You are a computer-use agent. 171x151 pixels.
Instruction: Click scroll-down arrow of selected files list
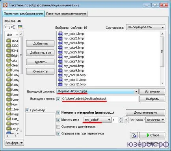(162, 83)
